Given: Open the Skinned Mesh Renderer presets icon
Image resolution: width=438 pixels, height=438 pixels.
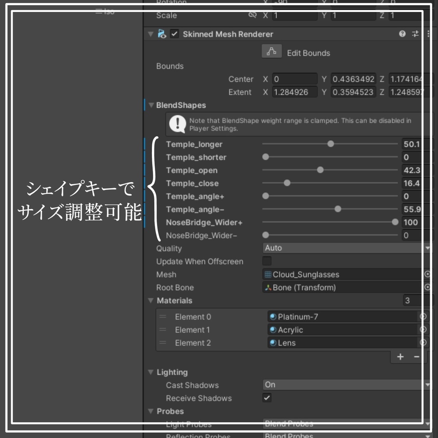Looking at the screenshot, I should (414, 34).
